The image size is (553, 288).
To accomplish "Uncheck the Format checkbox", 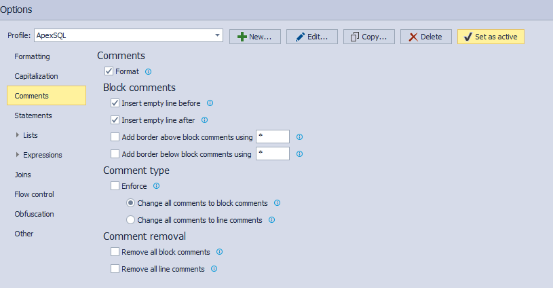I will [109, 71].
